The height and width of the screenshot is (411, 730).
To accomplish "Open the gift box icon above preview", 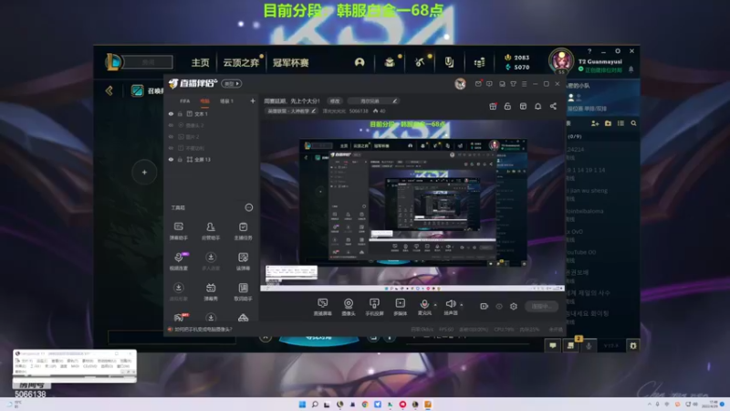I will (493, 106).
